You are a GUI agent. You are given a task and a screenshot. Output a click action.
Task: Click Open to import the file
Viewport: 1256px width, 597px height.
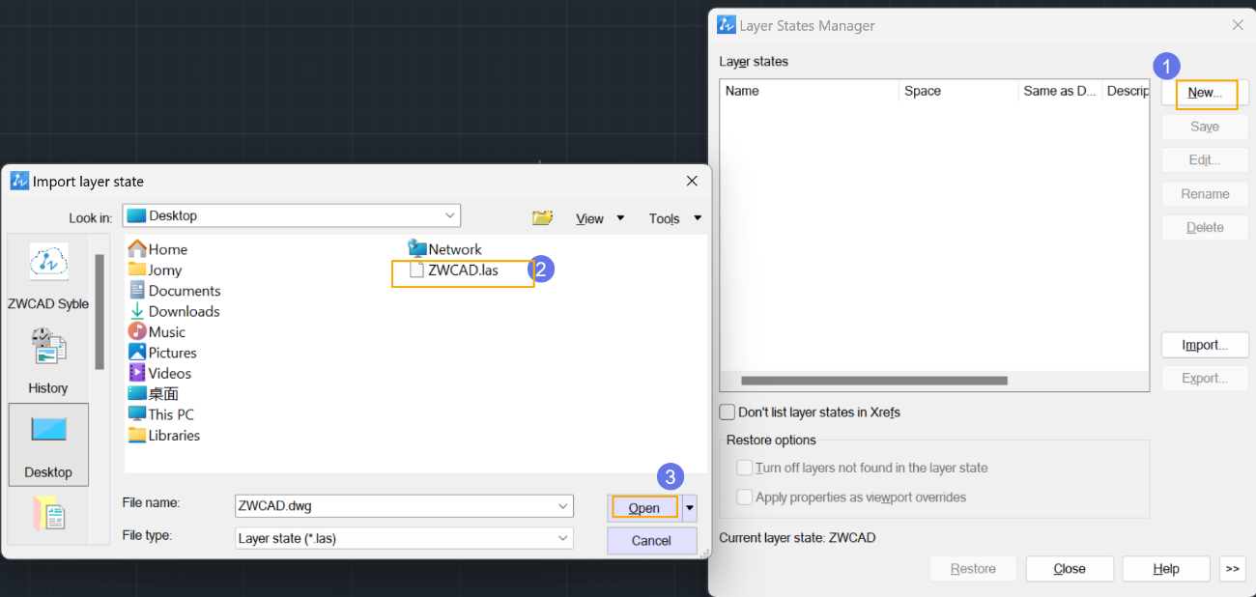pos(644,508)
